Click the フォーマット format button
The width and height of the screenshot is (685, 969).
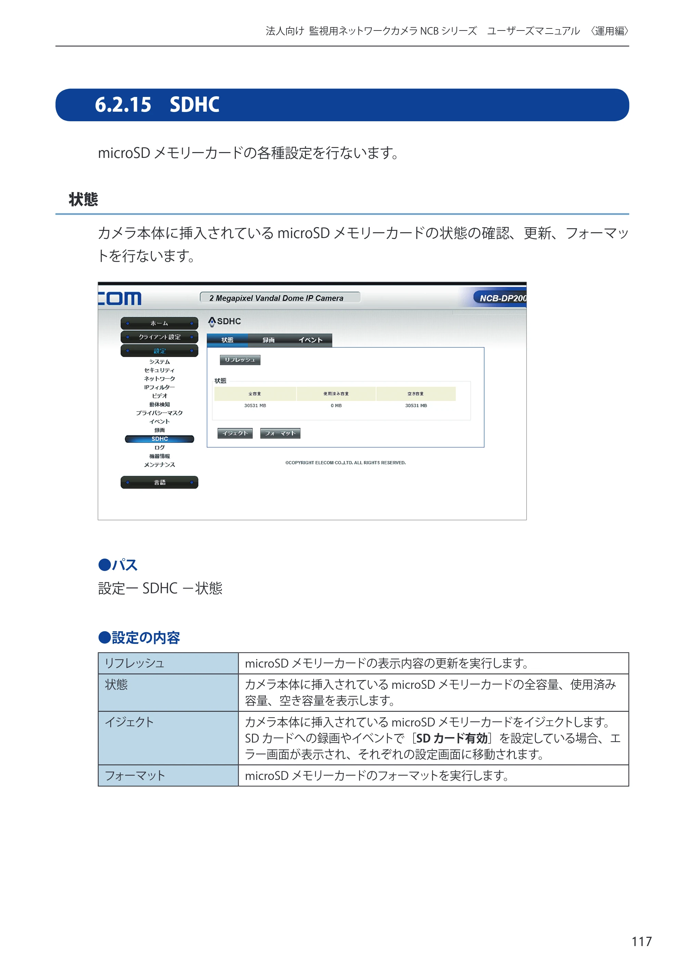point(280,433)
